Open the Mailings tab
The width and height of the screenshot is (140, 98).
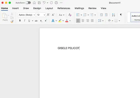(x=79, y=8)
